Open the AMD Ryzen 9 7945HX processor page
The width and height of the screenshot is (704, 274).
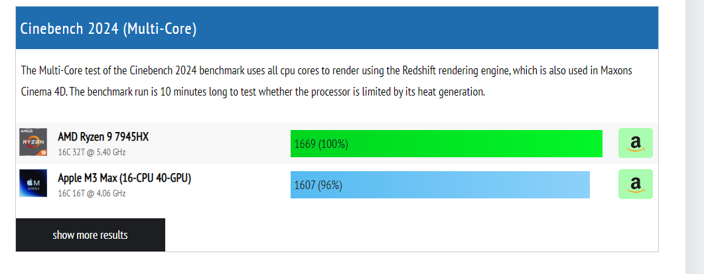pos(104,137)
